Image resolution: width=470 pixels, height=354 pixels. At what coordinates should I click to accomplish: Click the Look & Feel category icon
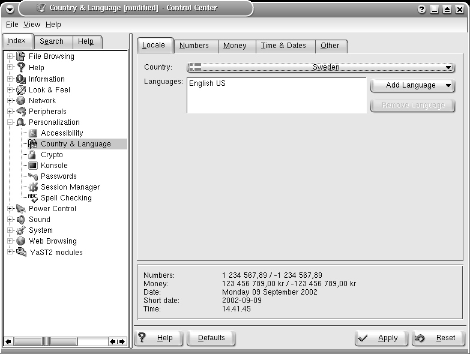tap(20, 90)
